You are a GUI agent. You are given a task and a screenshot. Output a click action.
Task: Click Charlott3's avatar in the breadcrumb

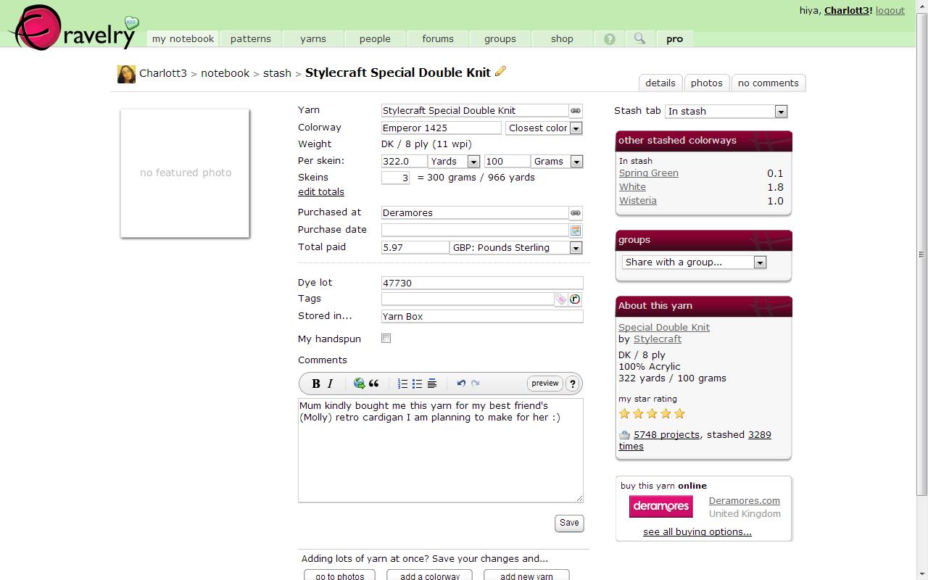click(x=126, y=74)
